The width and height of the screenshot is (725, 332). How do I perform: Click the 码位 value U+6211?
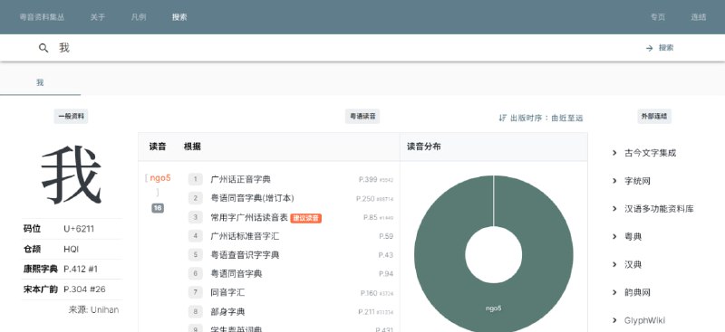click(x=79, y=229)
